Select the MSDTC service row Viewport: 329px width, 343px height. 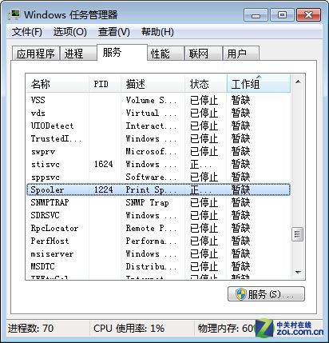158,266
